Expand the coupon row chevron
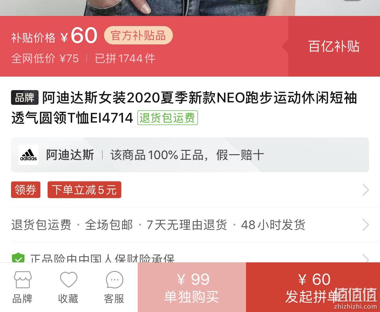The height and width of the screenshot is (312, 380). [365, 190]
